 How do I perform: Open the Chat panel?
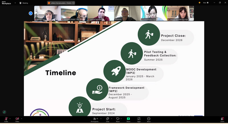108,119
